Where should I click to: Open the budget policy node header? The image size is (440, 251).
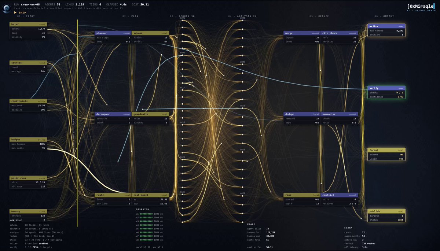click(x=28, y=140)
